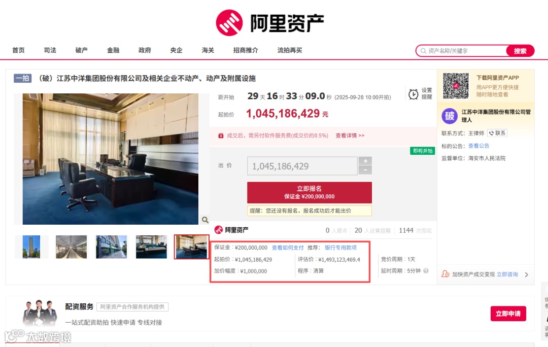Decrease bid with the minus stepper
This screenshot has width=548, height=347.
coord(365,170)
